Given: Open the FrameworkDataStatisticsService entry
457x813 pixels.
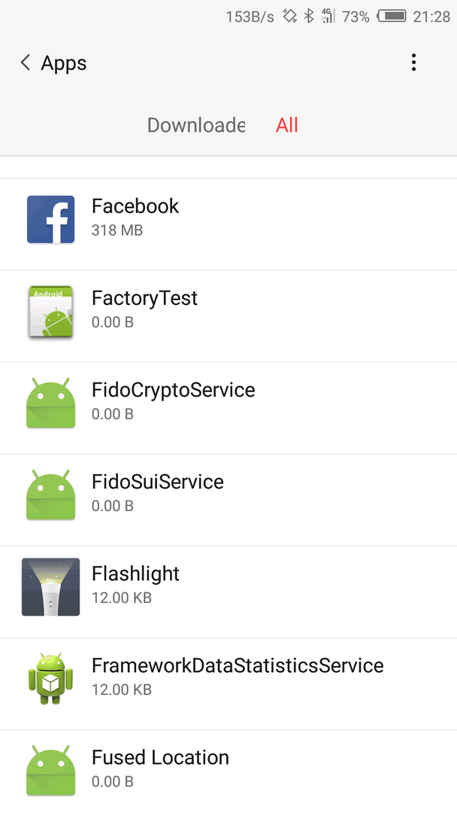Looking at the screenshot, I should [228, 684].
